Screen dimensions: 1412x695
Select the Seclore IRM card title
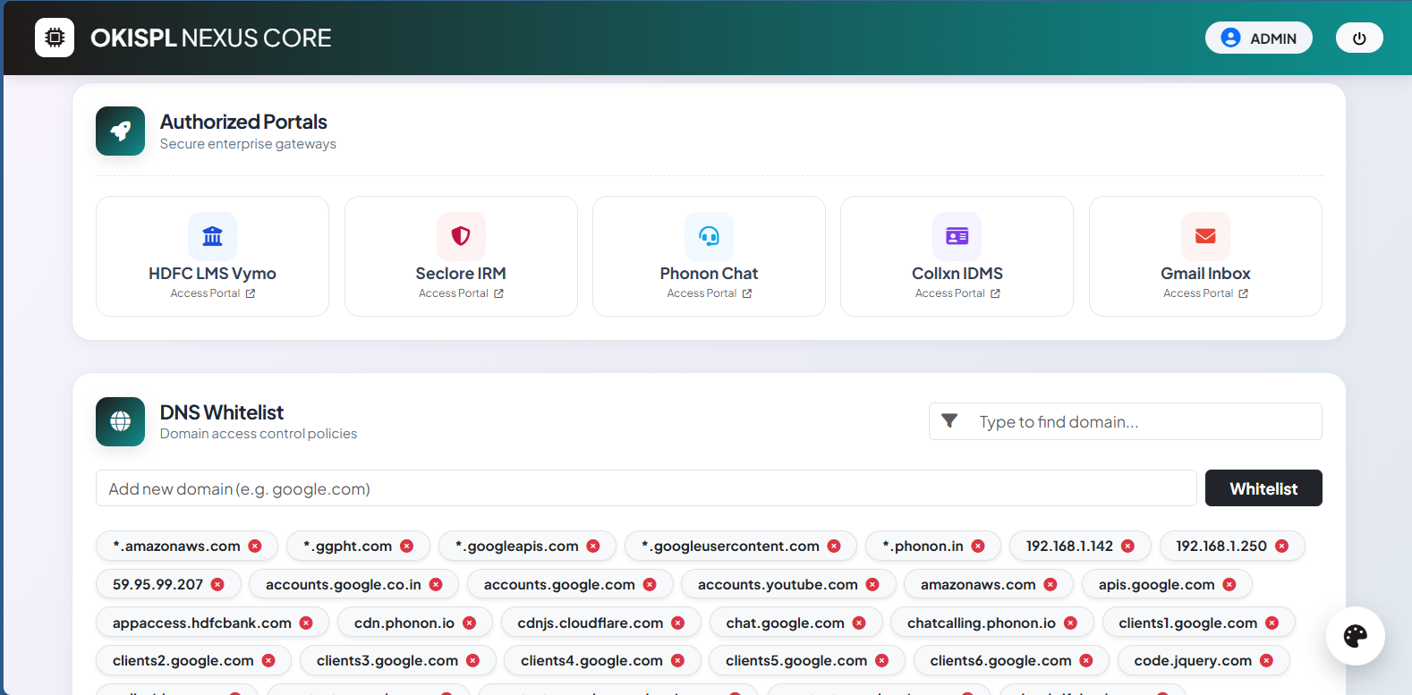(x=461, y=273)
